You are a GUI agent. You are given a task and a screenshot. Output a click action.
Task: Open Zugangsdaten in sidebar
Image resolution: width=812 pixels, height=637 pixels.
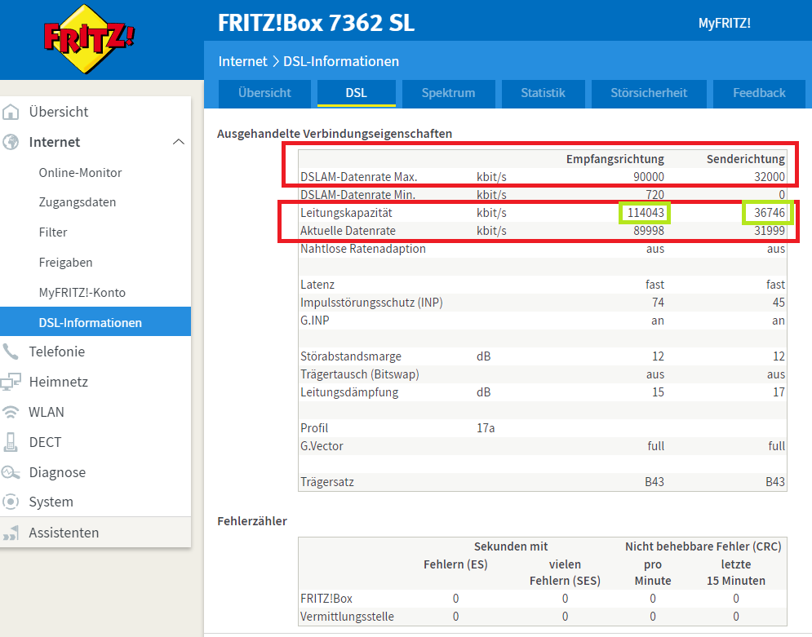point(78,202)
